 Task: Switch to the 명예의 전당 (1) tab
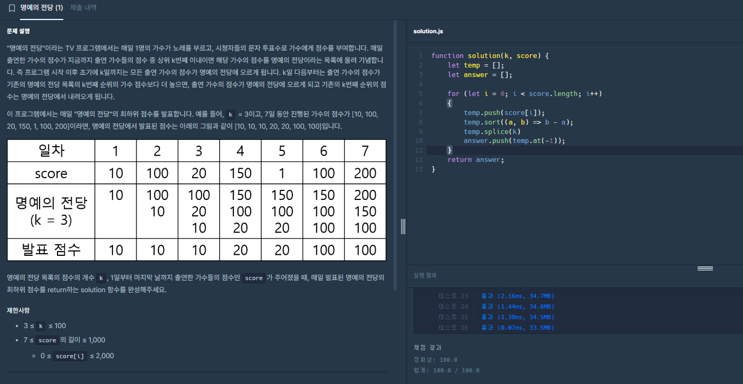[42, 8]
